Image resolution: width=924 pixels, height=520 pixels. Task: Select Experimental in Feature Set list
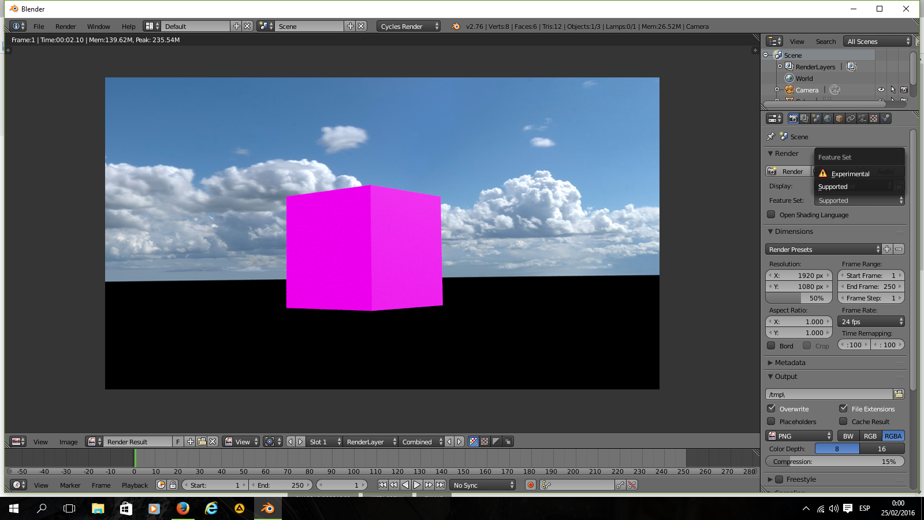pos(850,174)
